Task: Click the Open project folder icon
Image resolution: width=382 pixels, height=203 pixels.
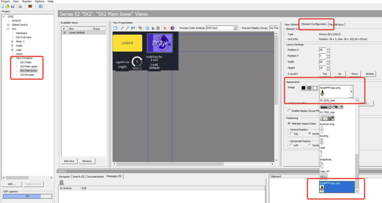Action: coord(8,7)
